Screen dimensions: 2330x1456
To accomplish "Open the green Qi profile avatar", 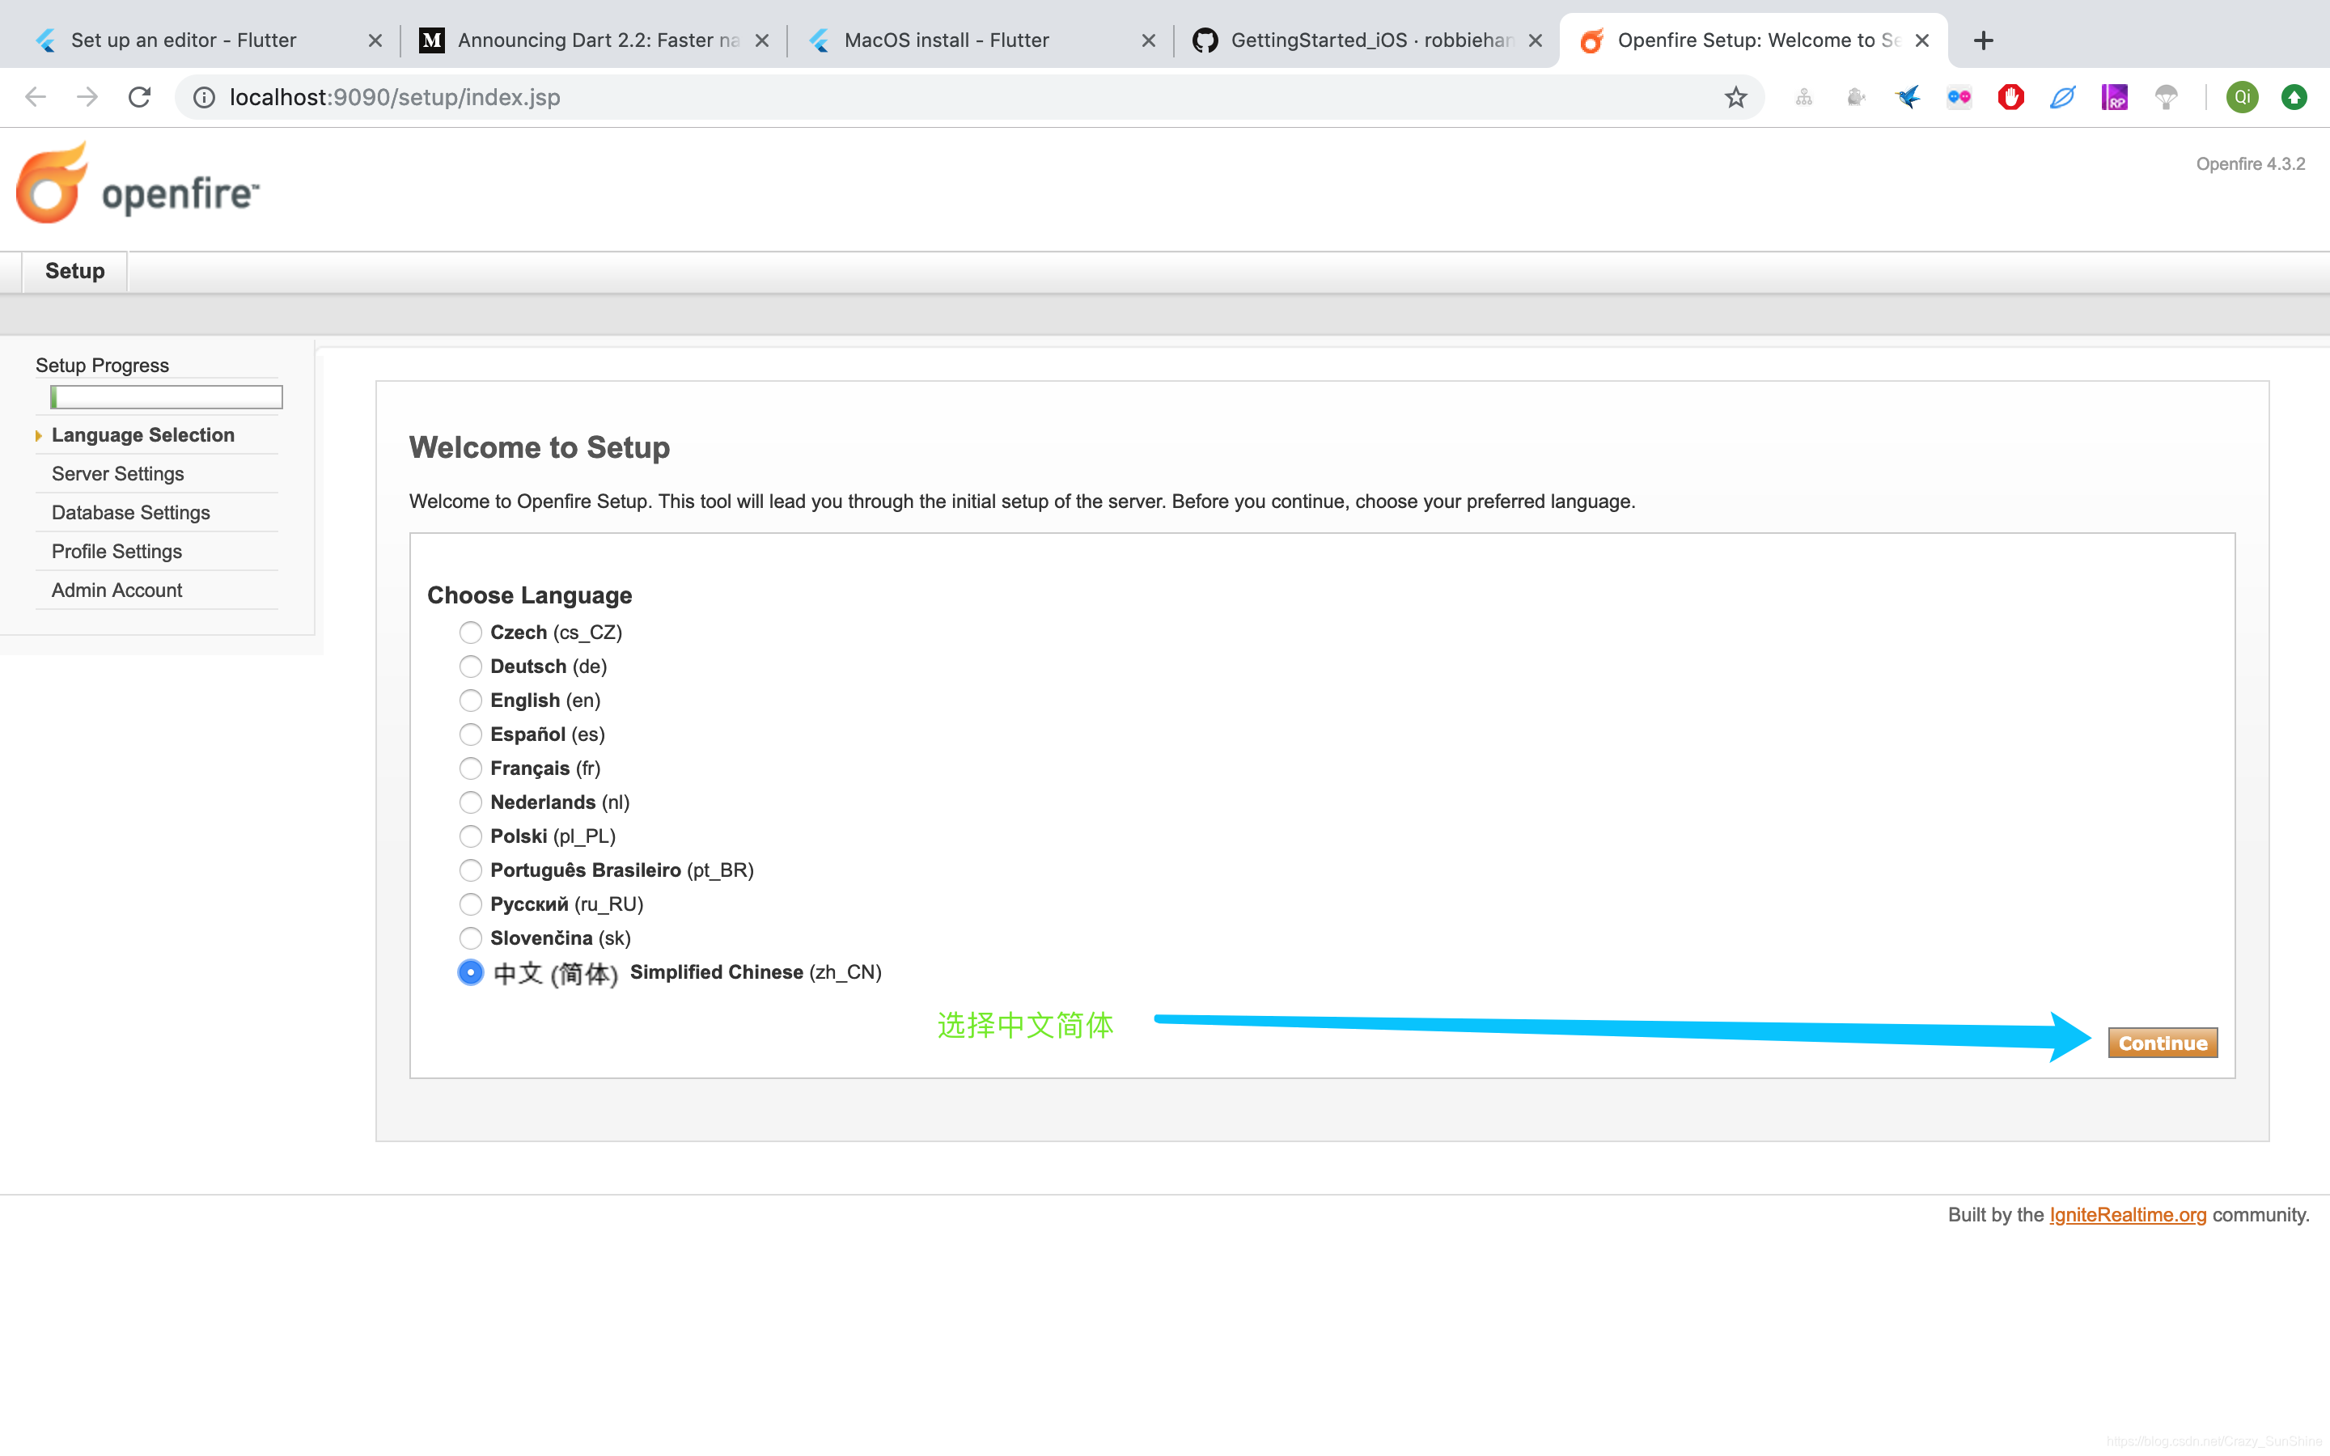I will tap(2243, 97).
